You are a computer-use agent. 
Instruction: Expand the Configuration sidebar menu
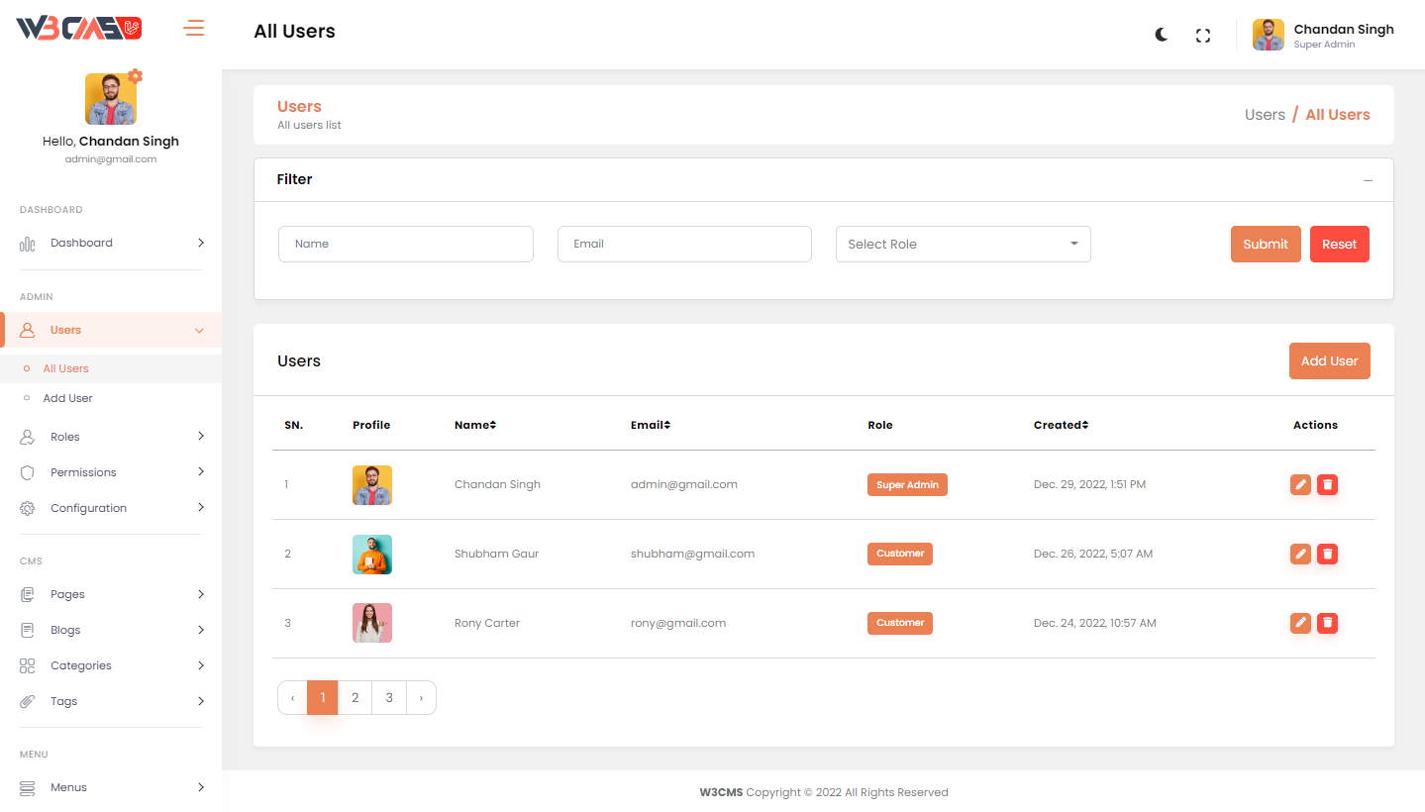pyautogui.click(x=111, y=508)
